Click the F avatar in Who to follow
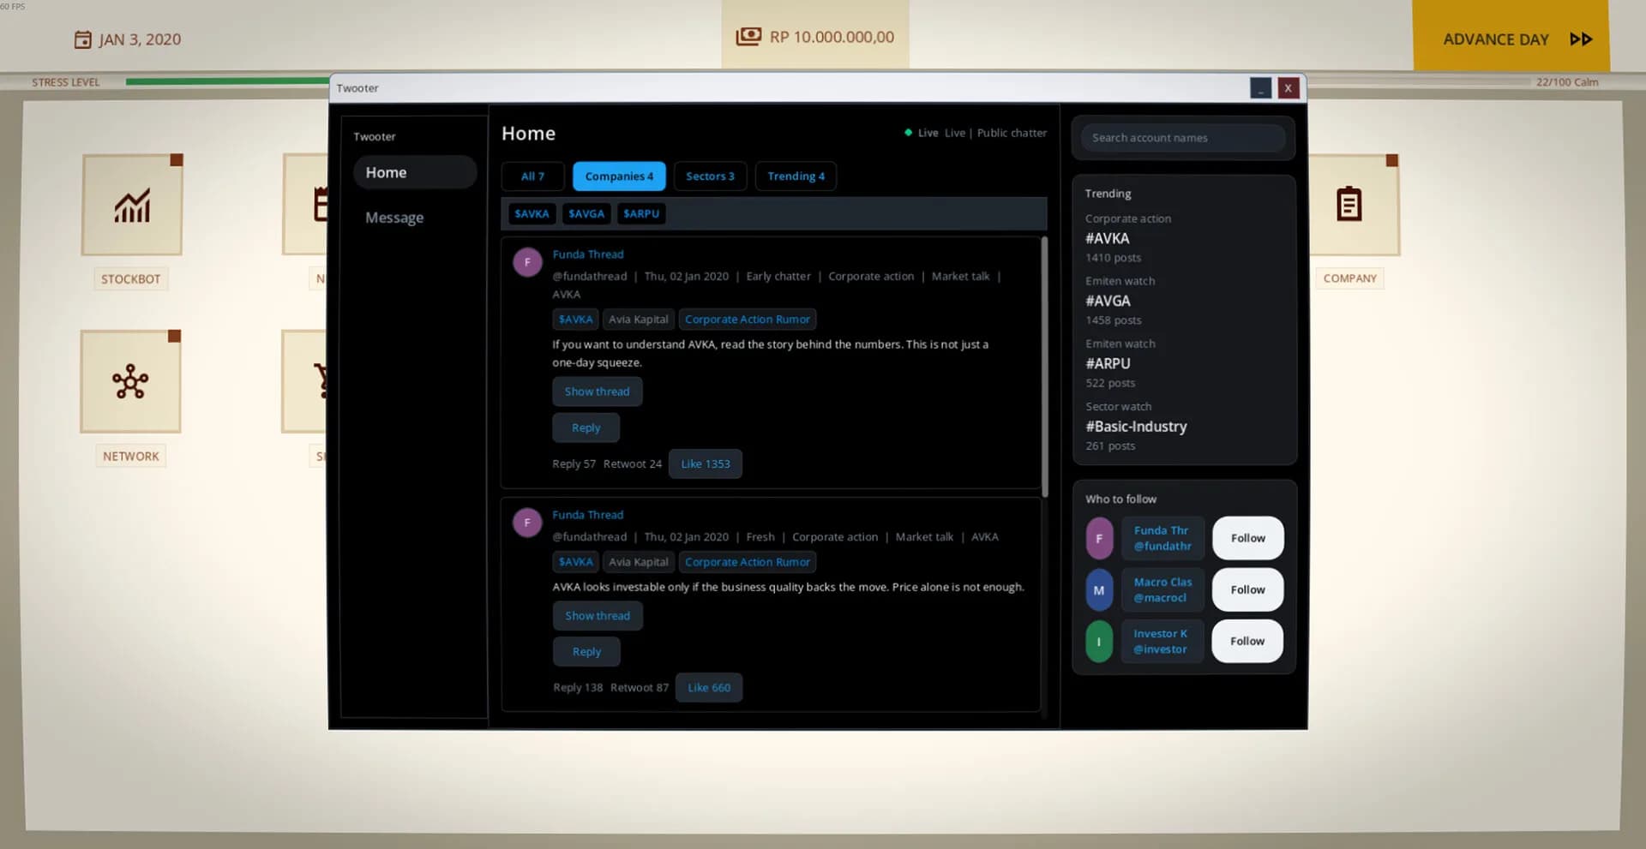The image size is (1646, 849). (x=1099, y=539)
